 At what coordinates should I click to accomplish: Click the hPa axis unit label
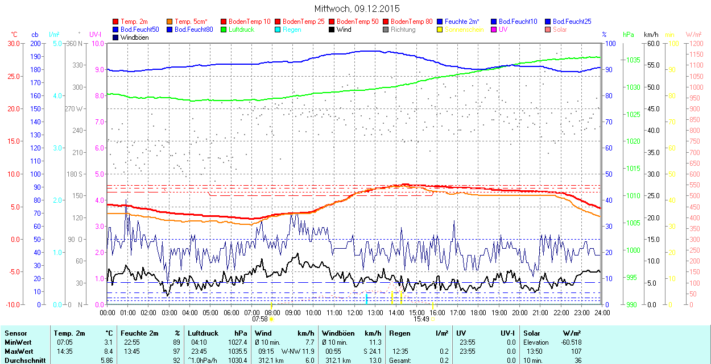click(628, 35)
